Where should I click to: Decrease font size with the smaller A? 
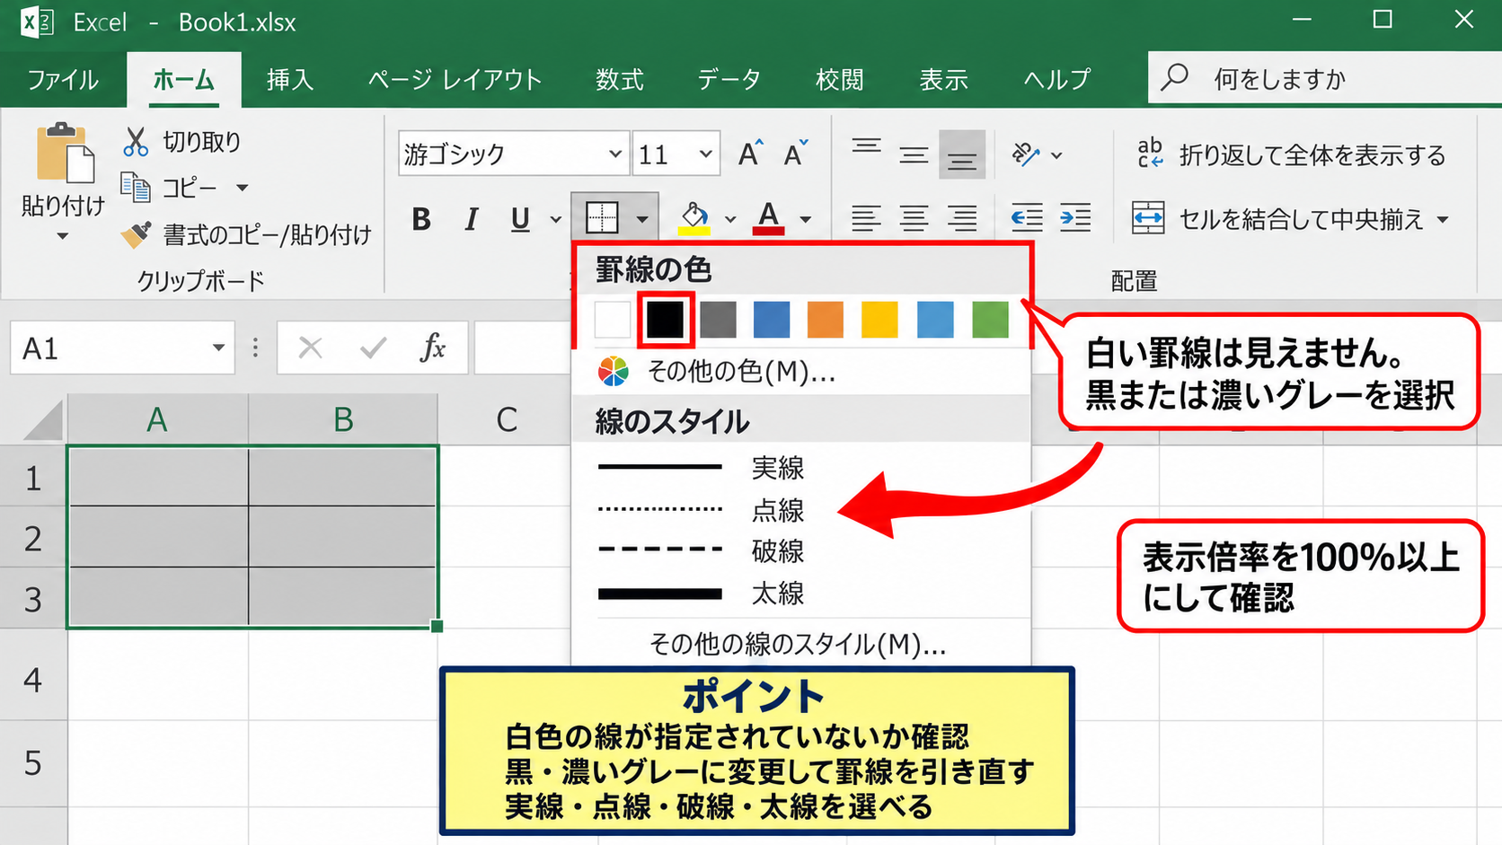point(796,154)
